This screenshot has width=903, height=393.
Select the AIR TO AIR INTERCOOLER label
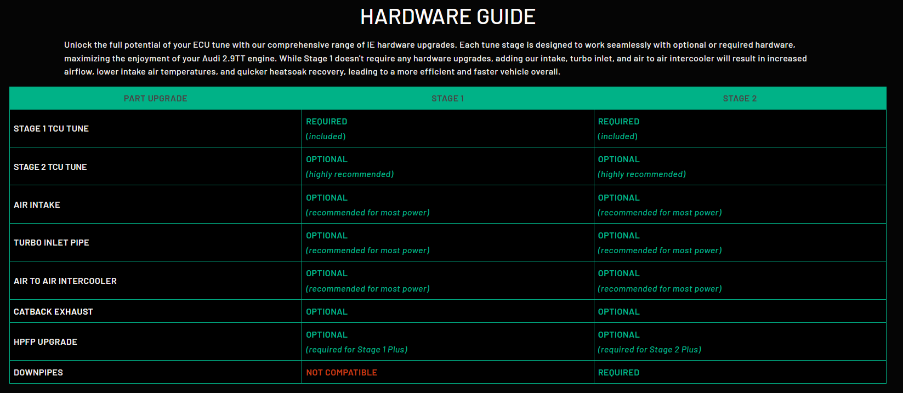point(65,281)
